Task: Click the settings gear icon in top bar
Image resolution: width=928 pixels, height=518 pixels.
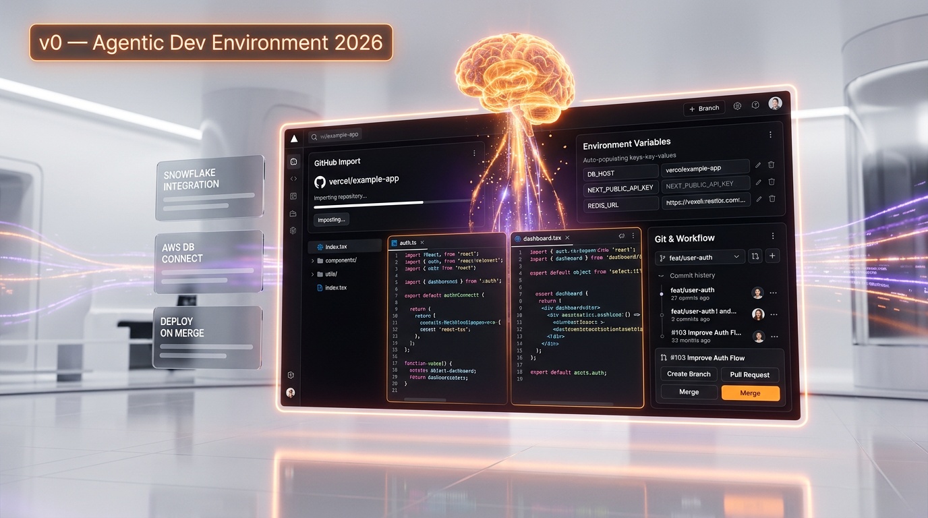Action: (x=737, y=106)
